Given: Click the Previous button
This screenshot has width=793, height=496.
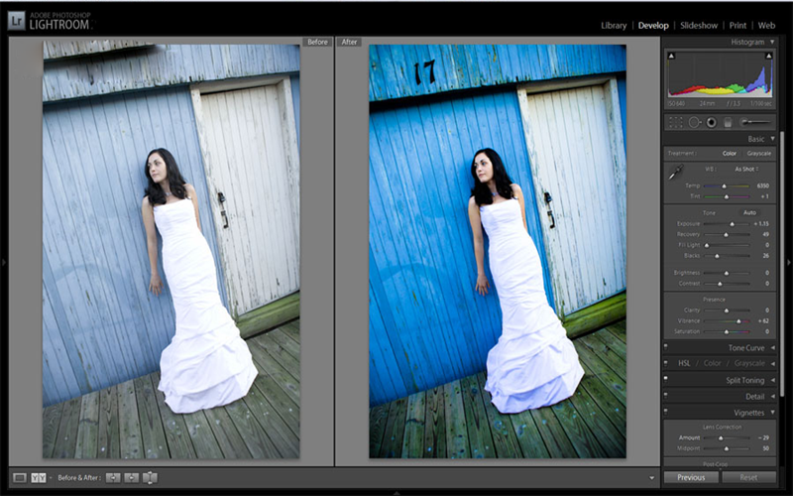Looking at the screenshot, I should (691, 477).
